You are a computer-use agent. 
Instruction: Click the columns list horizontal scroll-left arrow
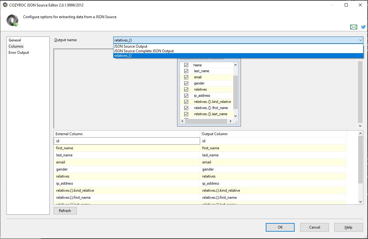[x=182, y=121]
